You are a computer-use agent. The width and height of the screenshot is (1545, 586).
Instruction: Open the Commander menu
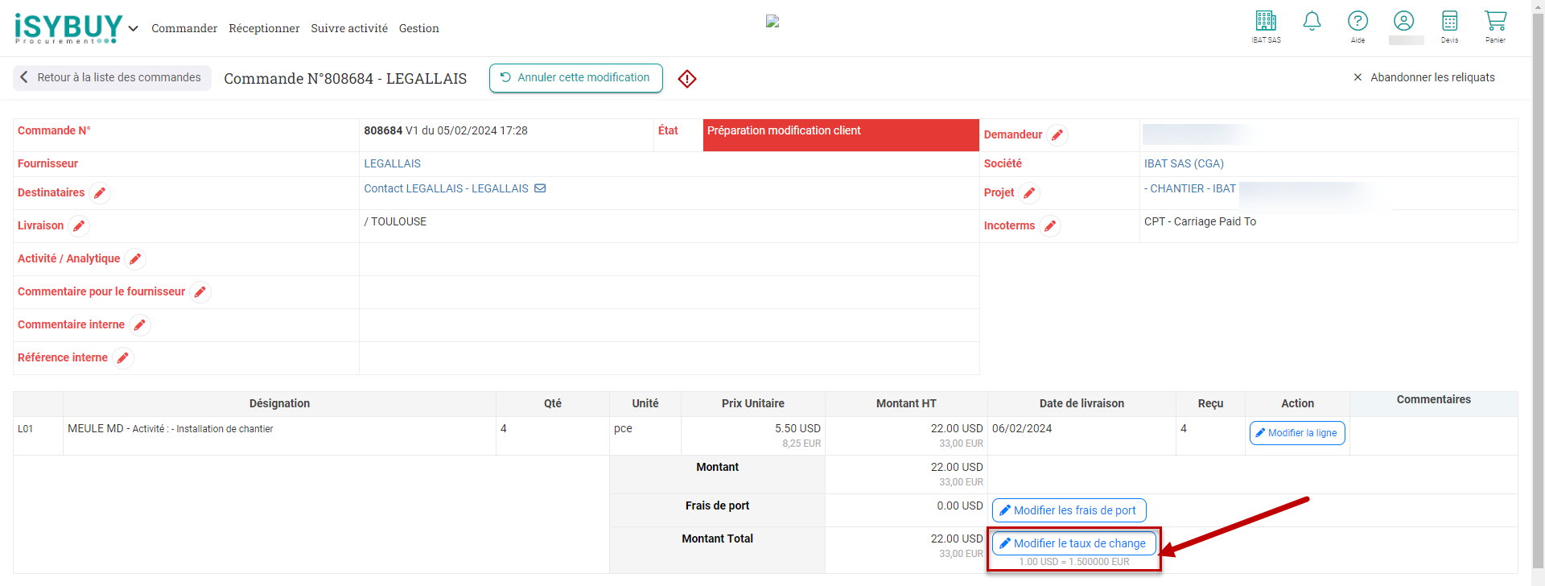pyautogui.click(x=184, y=29)
